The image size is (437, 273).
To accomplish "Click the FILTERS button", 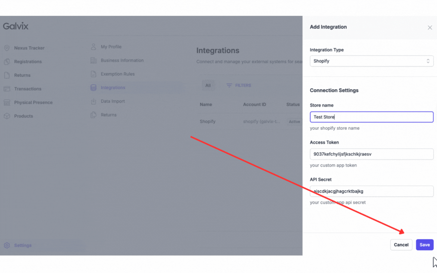I will pyautogui.click(x=239, y=85).
